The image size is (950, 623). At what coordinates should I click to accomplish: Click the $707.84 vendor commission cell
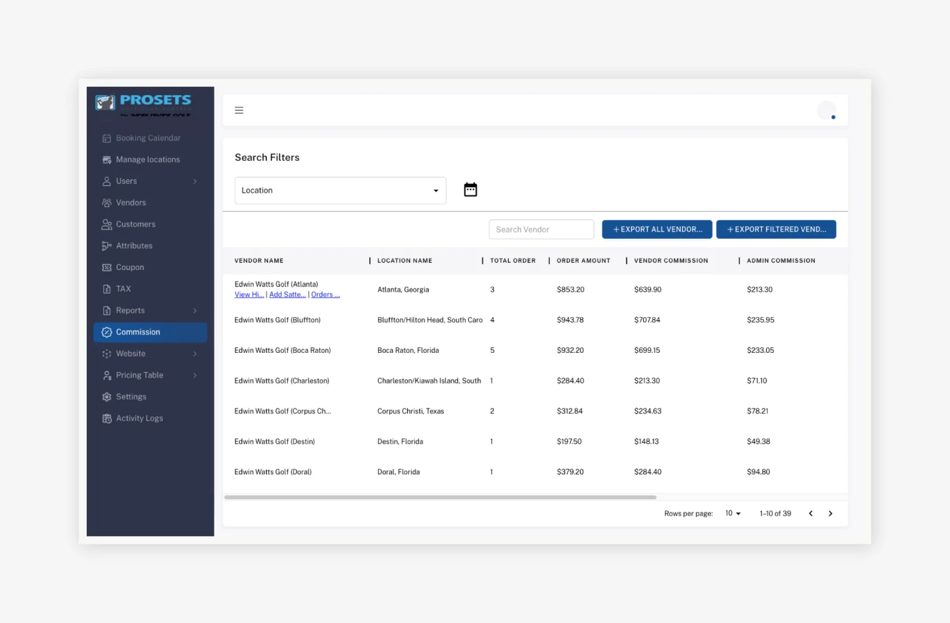[x=647, y=320]
